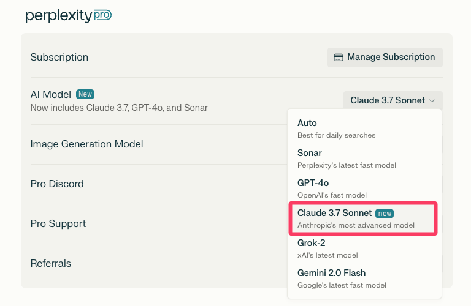Image resolution: width=471 pixels, height=306 pixels.
Task: Click the Perplexity Pro logo
Action: click(68, 16)
